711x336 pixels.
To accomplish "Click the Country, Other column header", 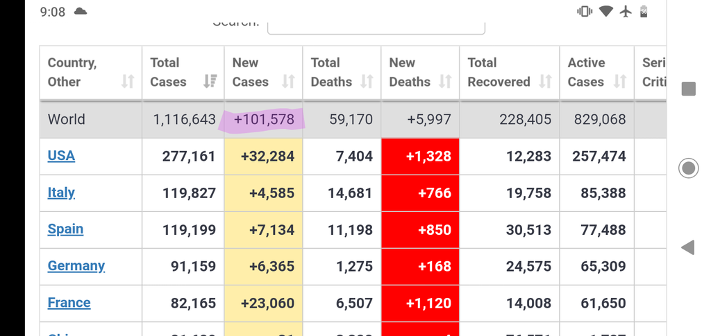I will pyautogui.click(x=91, y=72).
